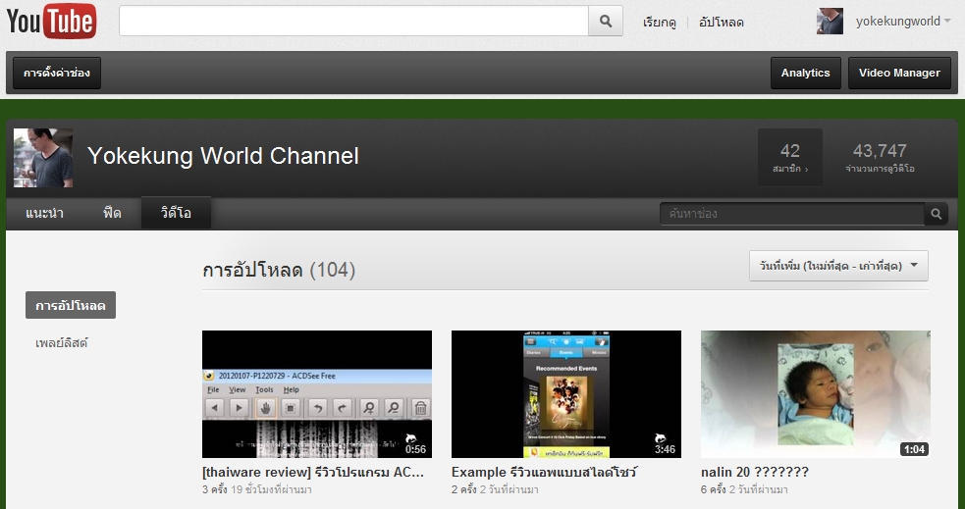Open the account avatar in header
This screenshot has width=965, height=509.
(830, 21)
